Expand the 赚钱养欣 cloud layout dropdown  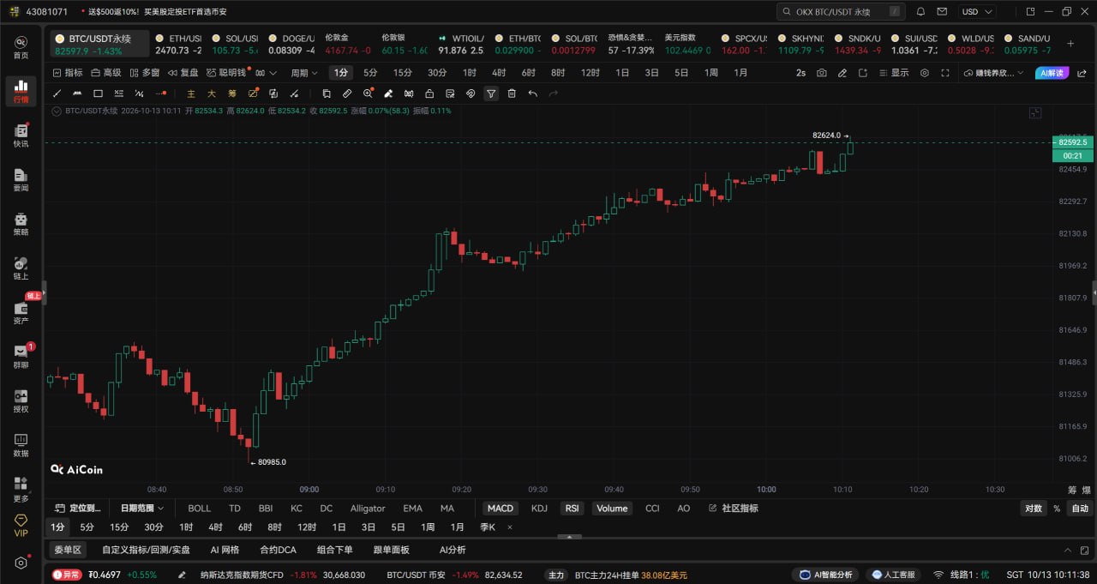pyautogui.click(x=993, y=73)
